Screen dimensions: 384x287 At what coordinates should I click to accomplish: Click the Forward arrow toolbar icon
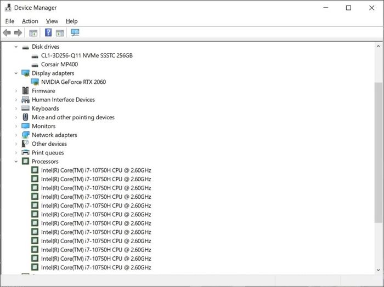(18, 32)
